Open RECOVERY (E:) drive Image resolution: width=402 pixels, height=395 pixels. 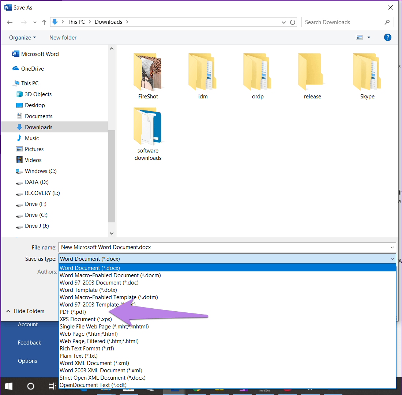[x=38, y=193]
